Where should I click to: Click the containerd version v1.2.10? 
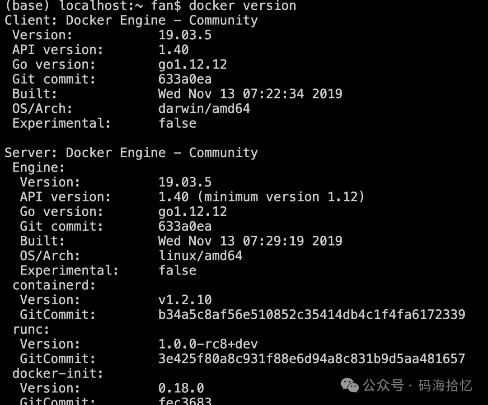185,300
